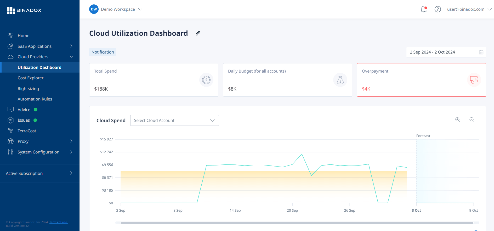Zoom out on the Cloud Spend chart
494x231 pixels.
(x=472, y=120)
